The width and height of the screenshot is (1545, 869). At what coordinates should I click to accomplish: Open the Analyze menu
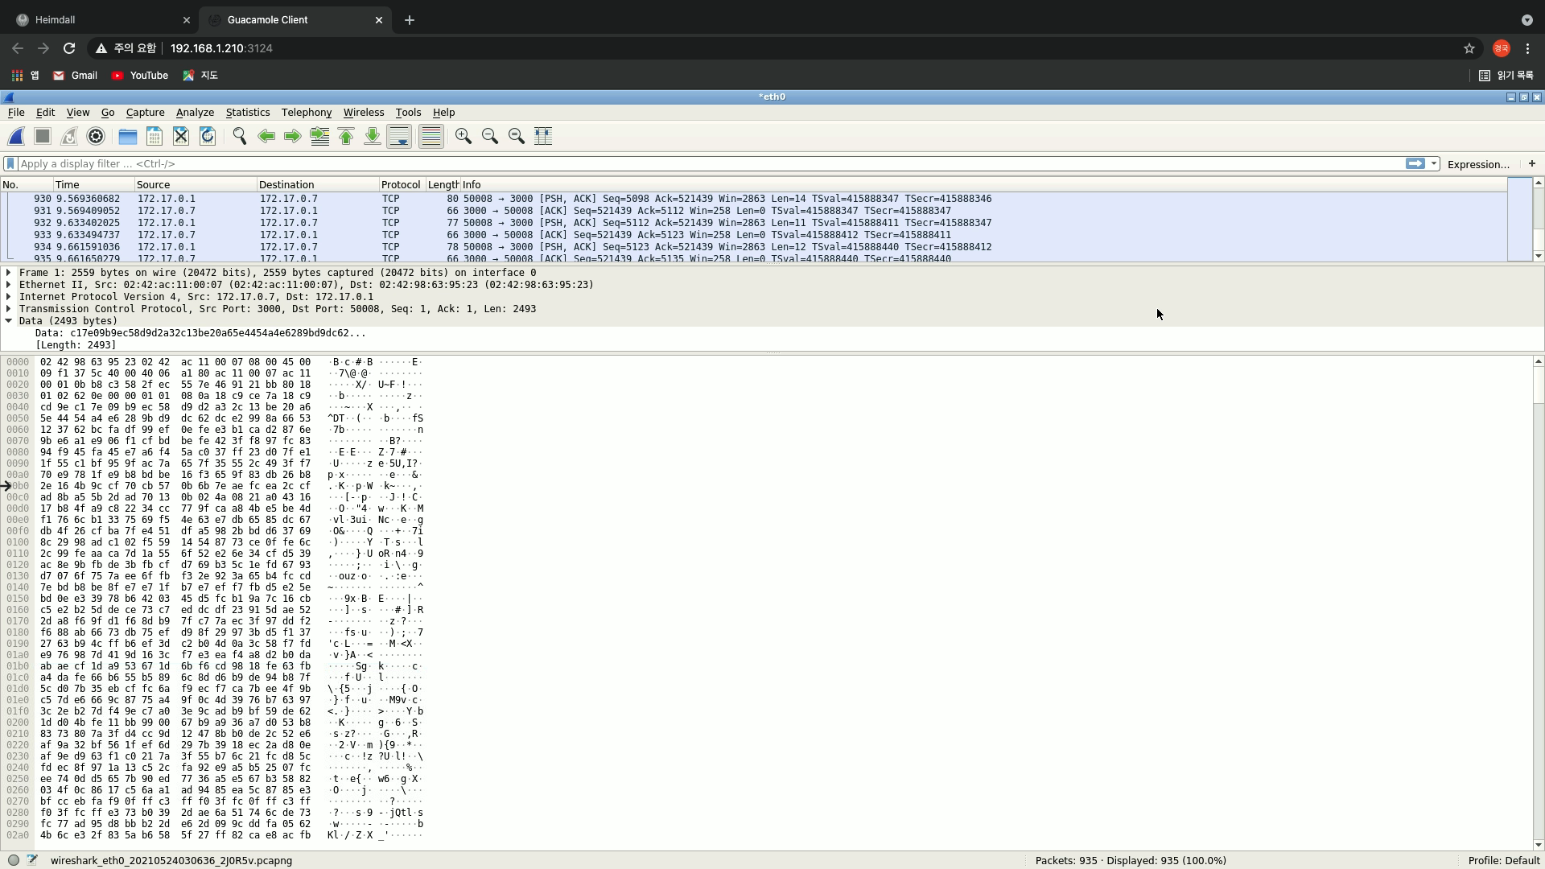click(x=195, y=113)
